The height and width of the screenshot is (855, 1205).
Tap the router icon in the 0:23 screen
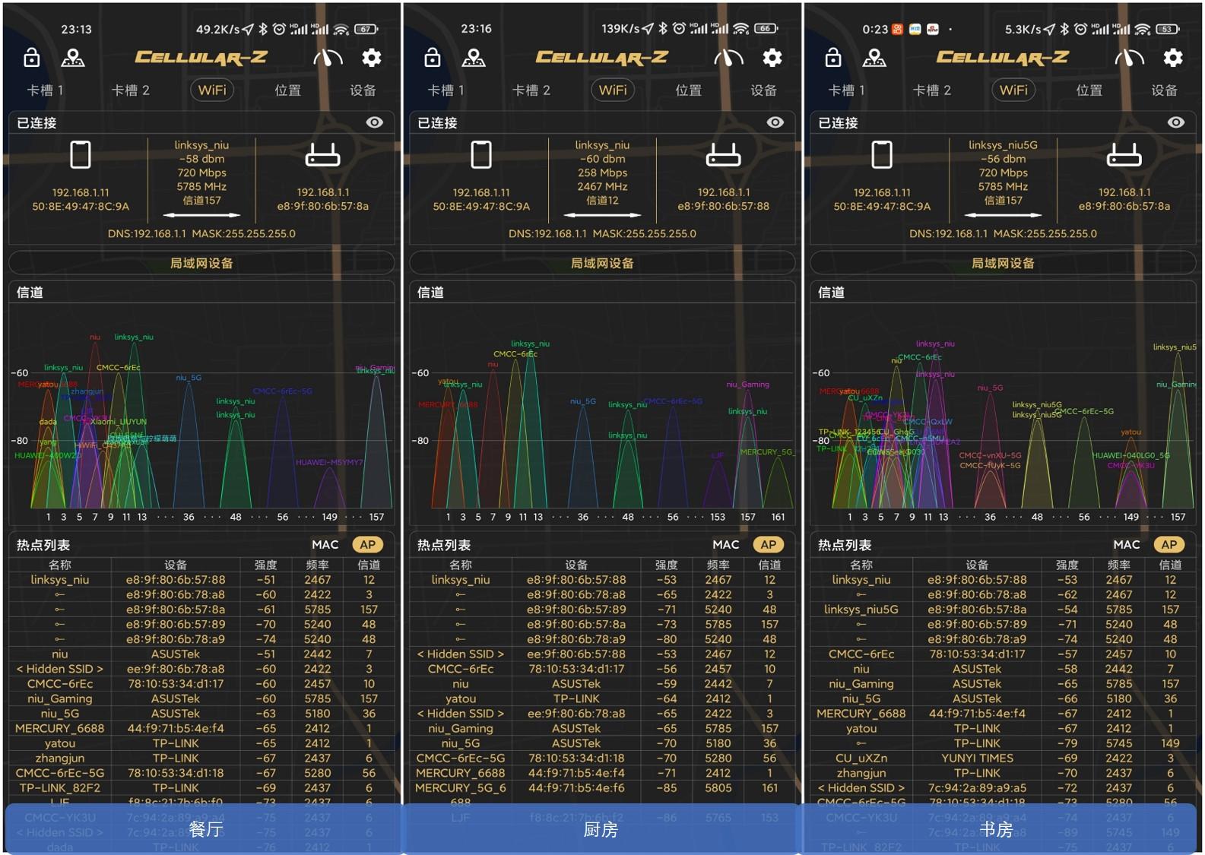(x=1124, y=155)
